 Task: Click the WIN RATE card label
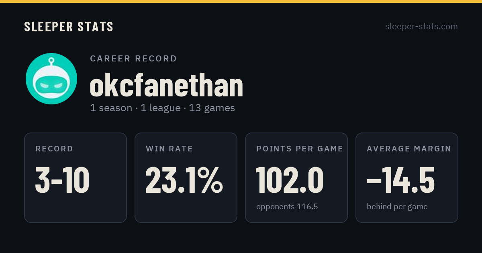(170, 149)
